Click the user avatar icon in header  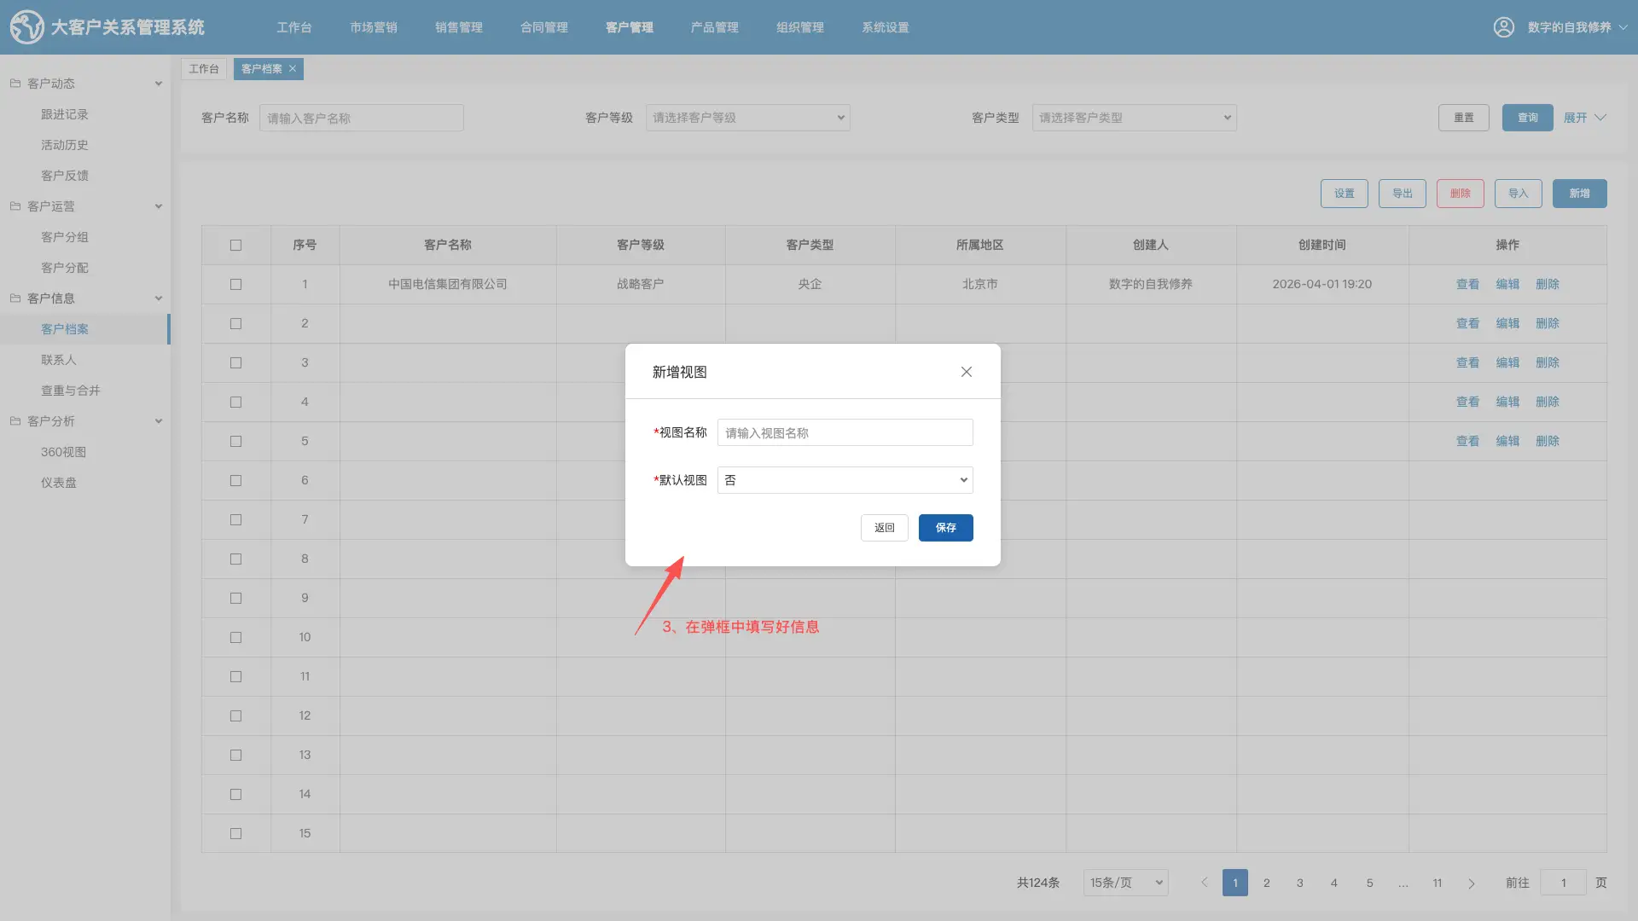coord(1503,27)
